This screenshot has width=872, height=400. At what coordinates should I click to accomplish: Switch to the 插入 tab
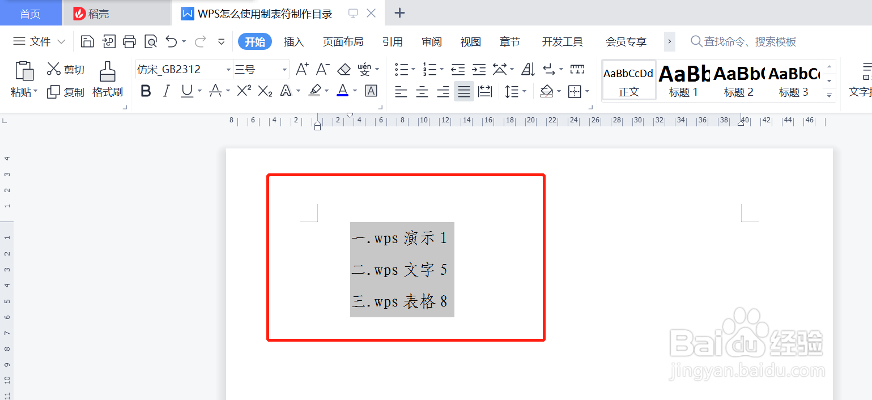(x=294, y=41)
